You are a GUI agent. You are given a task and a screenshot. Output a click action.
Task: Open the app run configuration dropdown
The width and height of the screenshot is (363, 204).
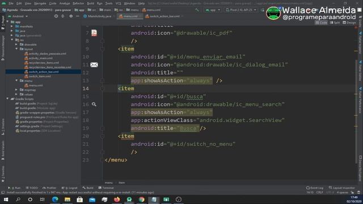tap(213, 10)
